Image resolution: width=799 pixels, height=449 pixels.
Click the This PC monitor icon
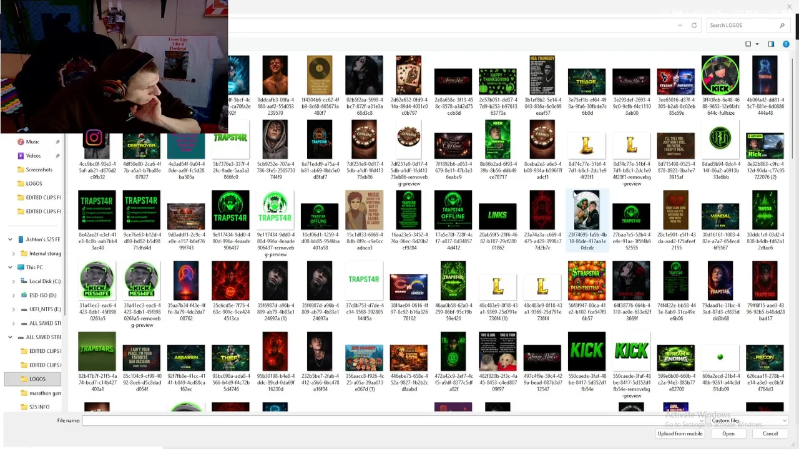pyautogui.click(x=21, y=267)
